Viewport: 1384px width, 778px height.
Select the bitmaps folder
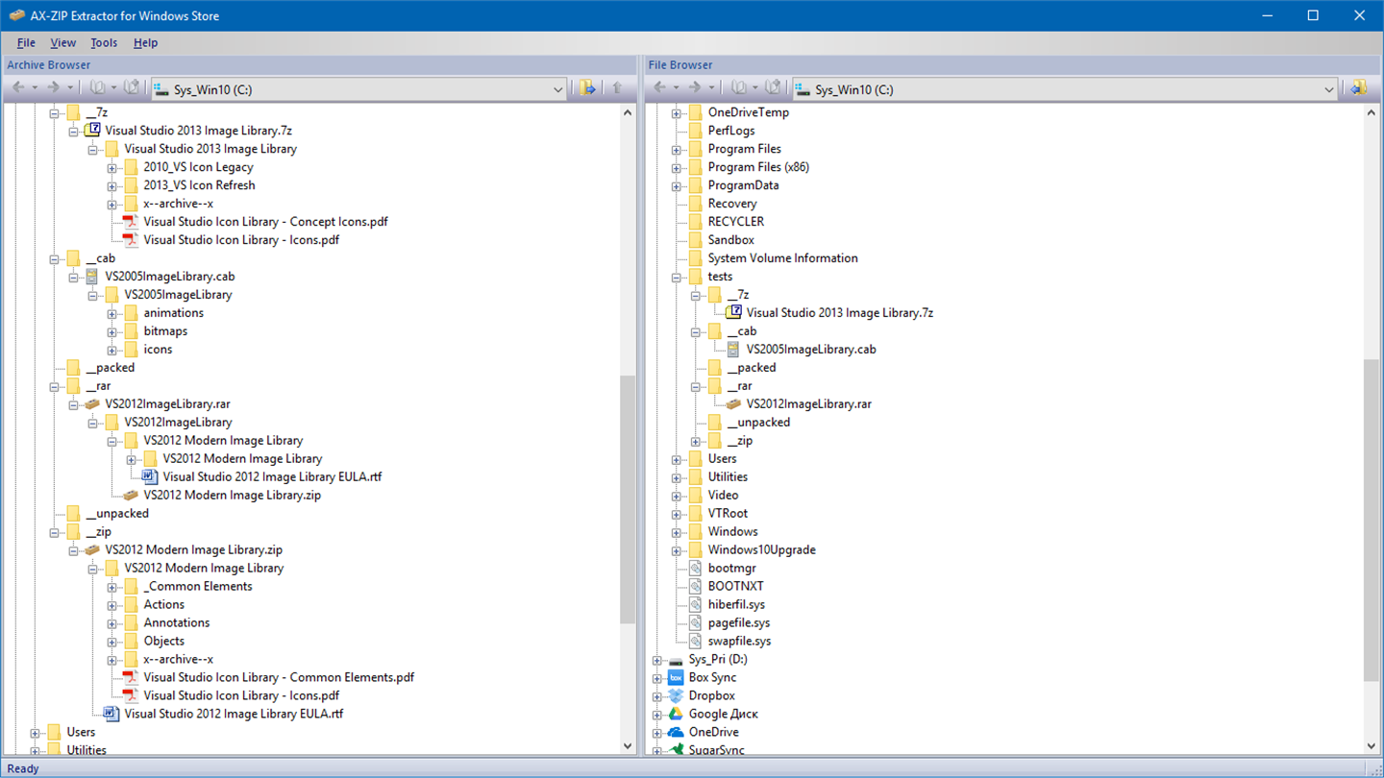click(165, 331)
